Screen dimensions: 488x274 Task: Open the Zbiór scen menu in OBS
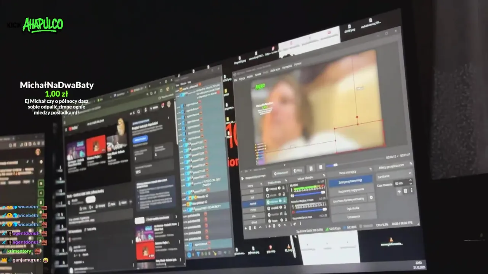[x=275, y=70]
